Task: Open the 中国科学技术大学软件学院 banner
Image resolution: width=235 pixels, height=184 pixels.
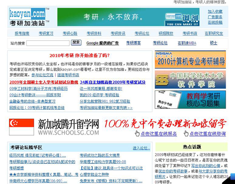Action: coord(190,80)
